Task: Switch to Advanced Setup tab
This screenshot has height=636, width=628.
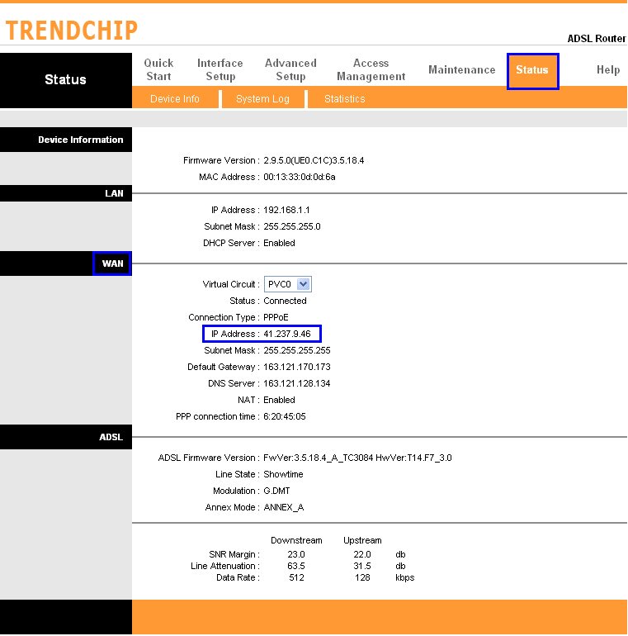Action: (290, 70)
